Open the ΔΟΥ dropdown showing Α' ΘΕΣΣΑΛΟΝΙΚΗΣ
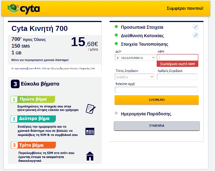The image size is (215, 171). click(x=135, y=58)
